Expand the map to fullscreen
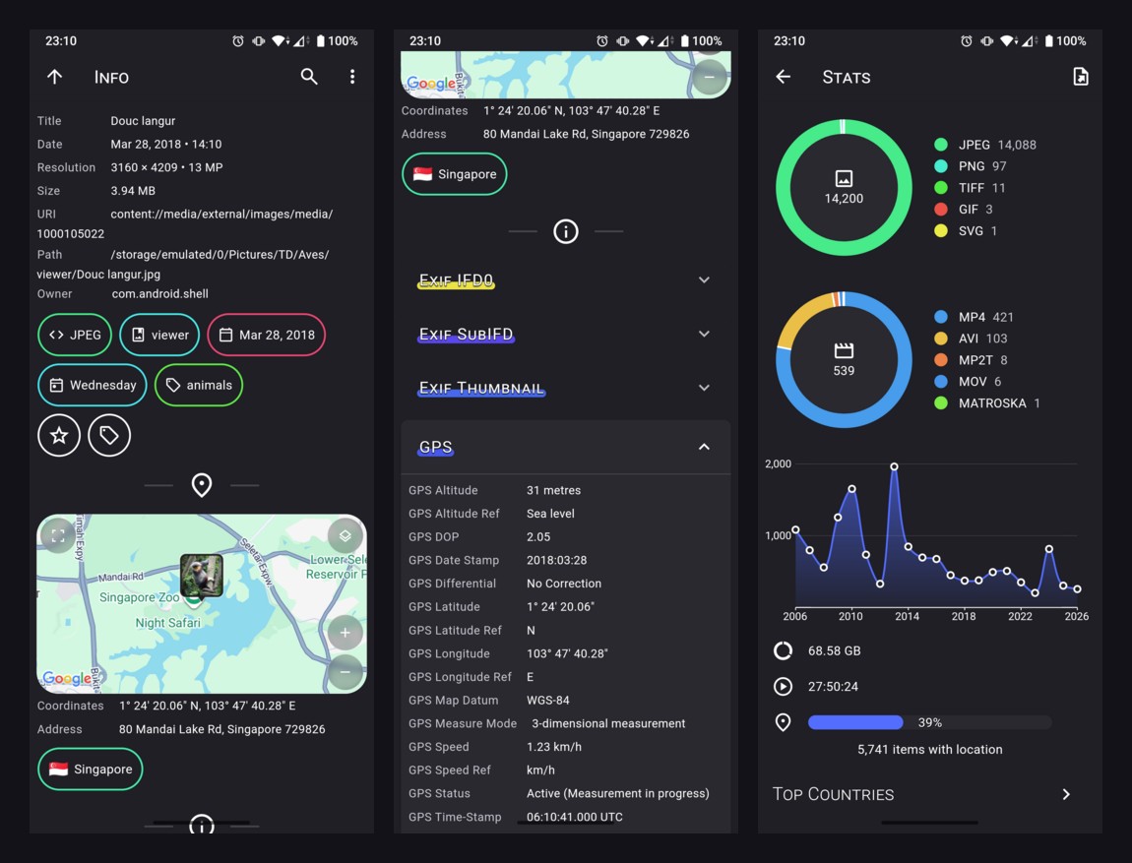The height and width of the screenshot is (863, 1132). tap(58, 535)
